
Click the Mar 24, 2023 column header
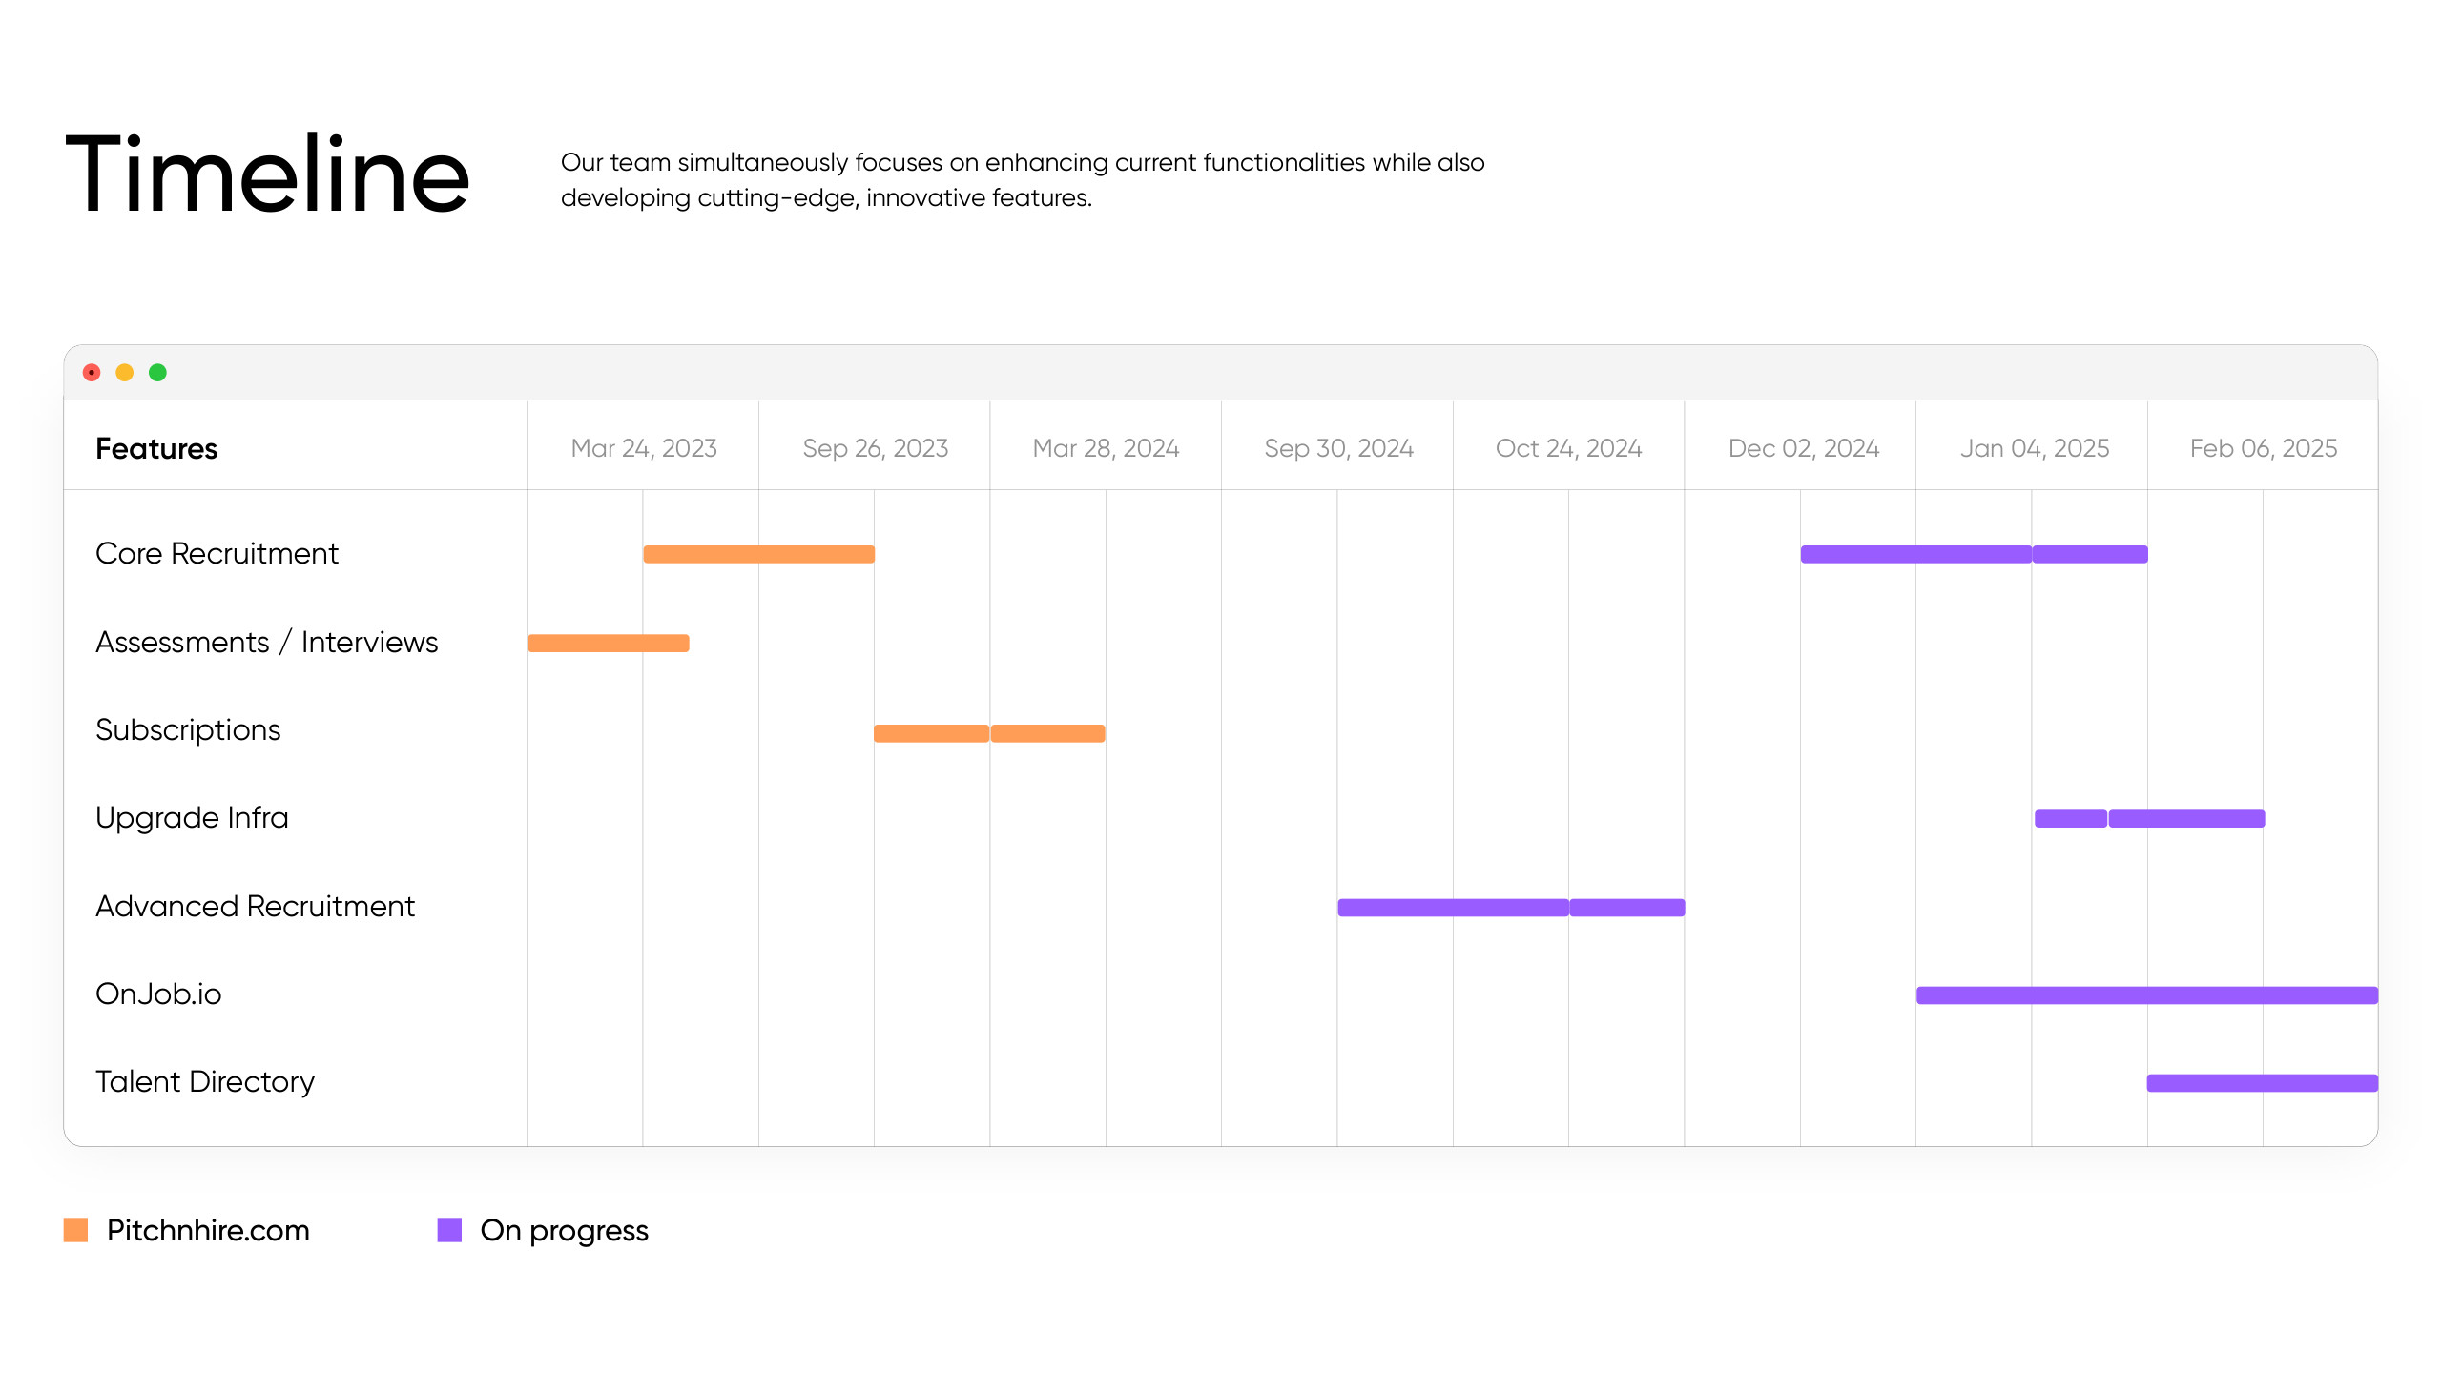(644, 448)
